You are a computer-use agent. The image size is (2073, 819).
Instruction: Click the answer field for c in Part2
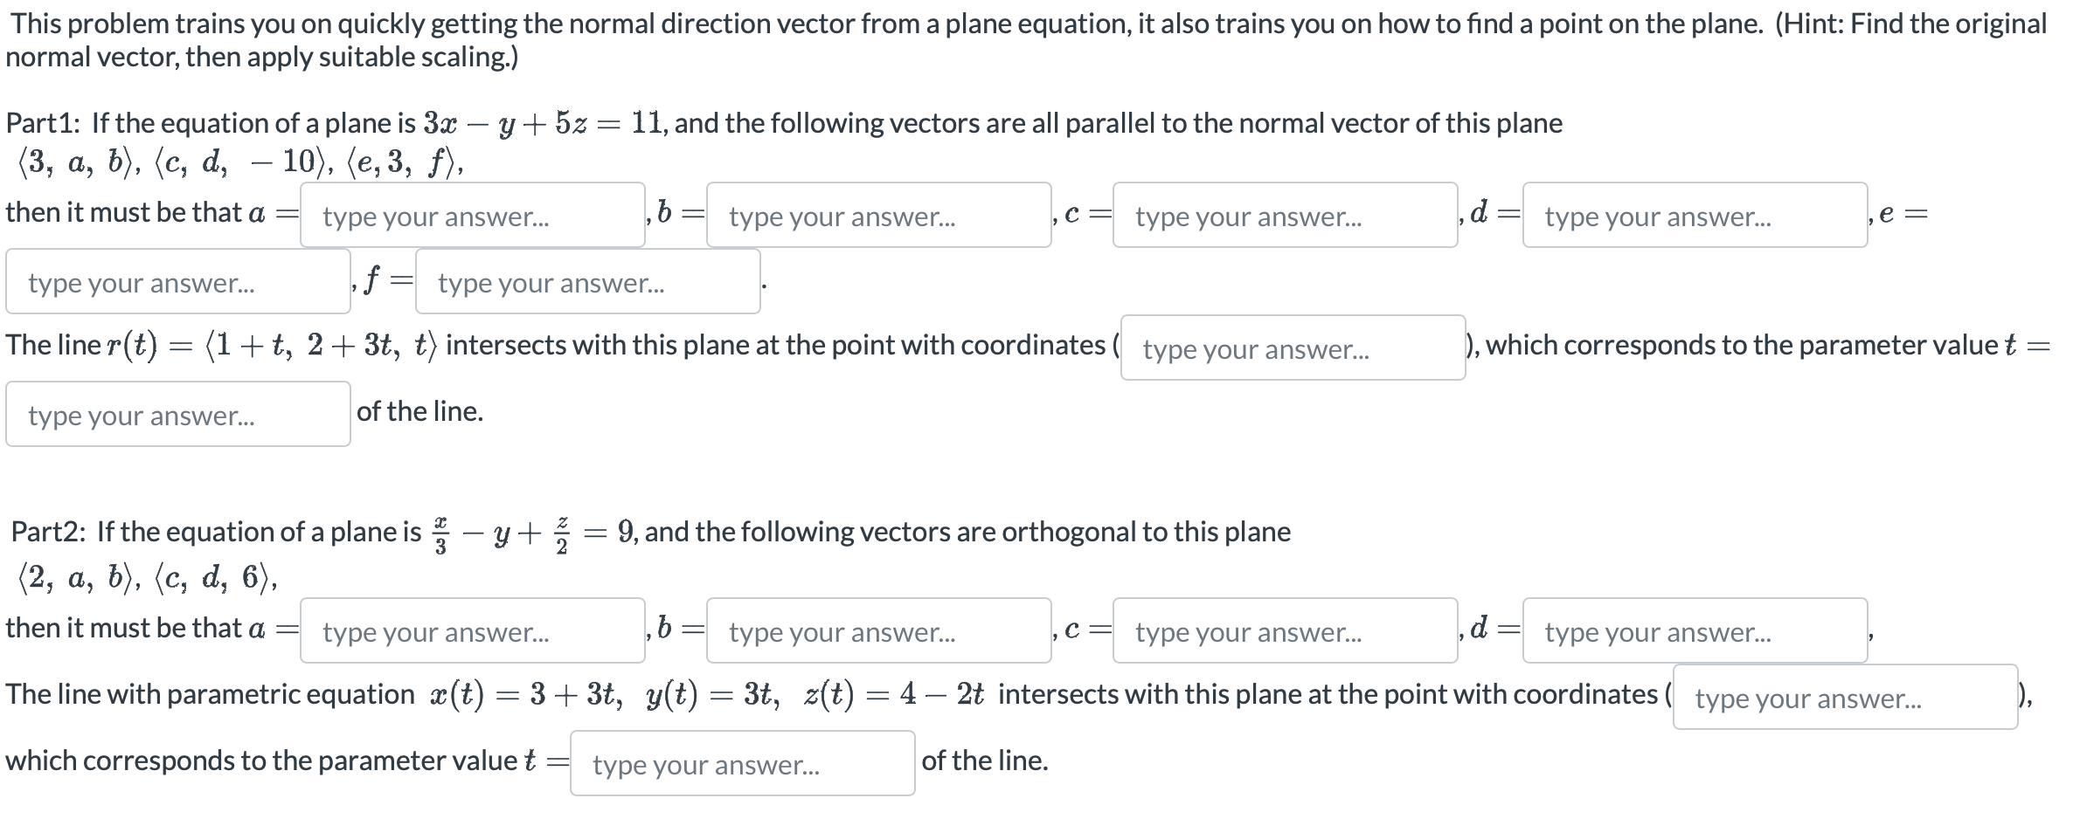1285,632
